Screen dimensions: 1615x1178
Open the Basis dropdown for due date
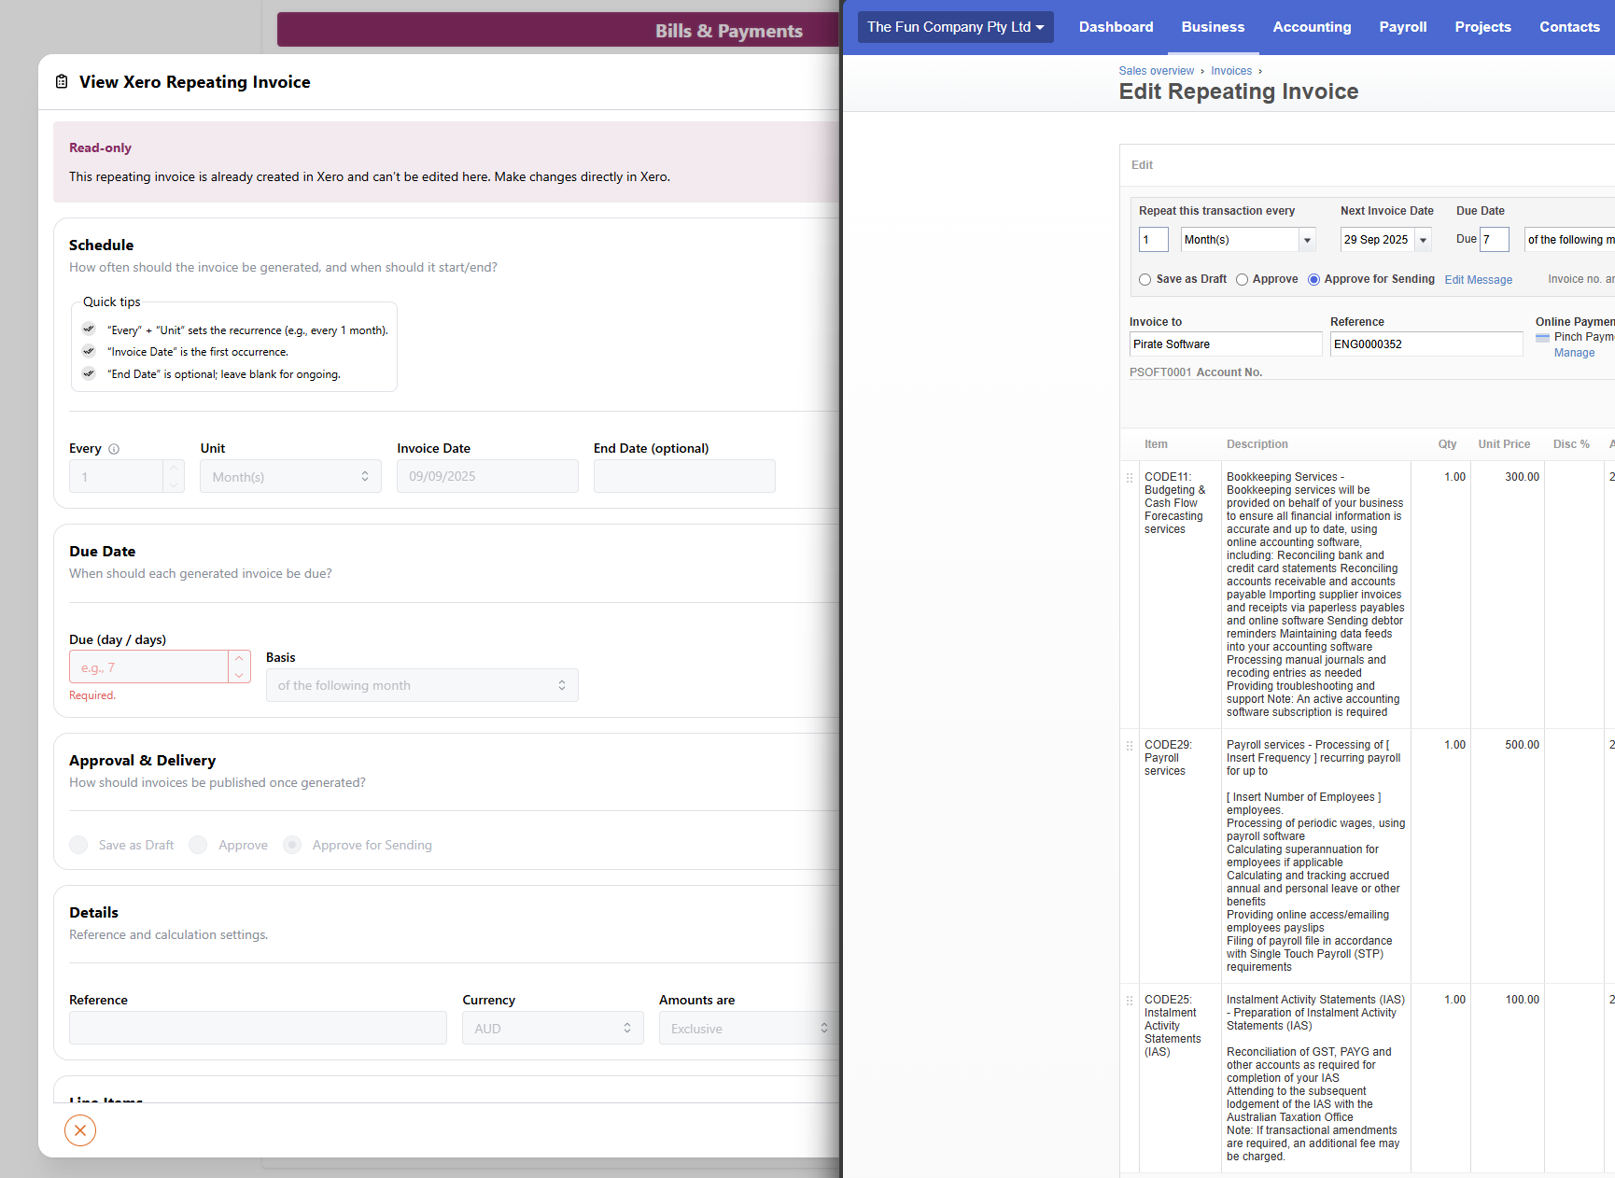tap(422, 685)
